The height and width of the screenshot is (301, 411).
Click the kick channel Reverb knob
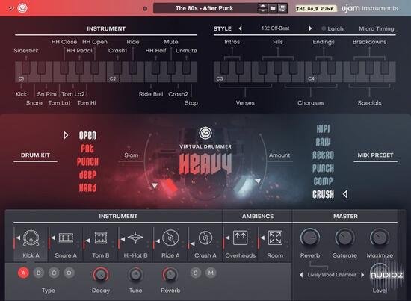pyautogui.click(x=170, y=275)
